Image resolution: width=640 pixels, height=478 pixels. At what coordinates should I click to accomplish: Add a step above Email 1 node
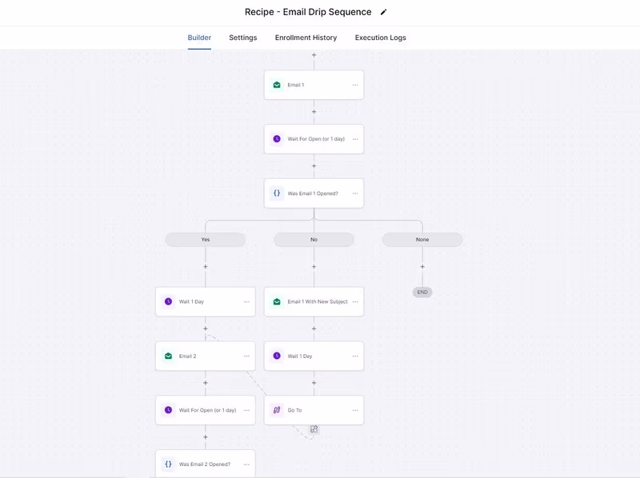314,56
